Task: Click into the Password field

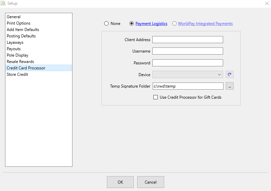Action: [188, 63]
